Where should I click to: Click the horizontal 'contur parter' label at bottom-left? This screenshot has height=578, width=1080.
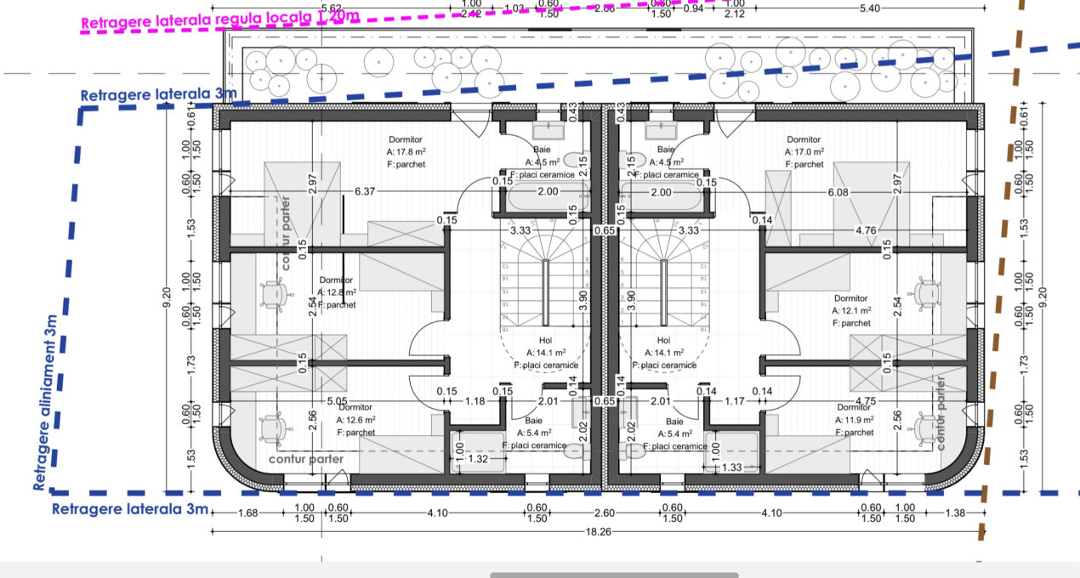click(306, 459)
